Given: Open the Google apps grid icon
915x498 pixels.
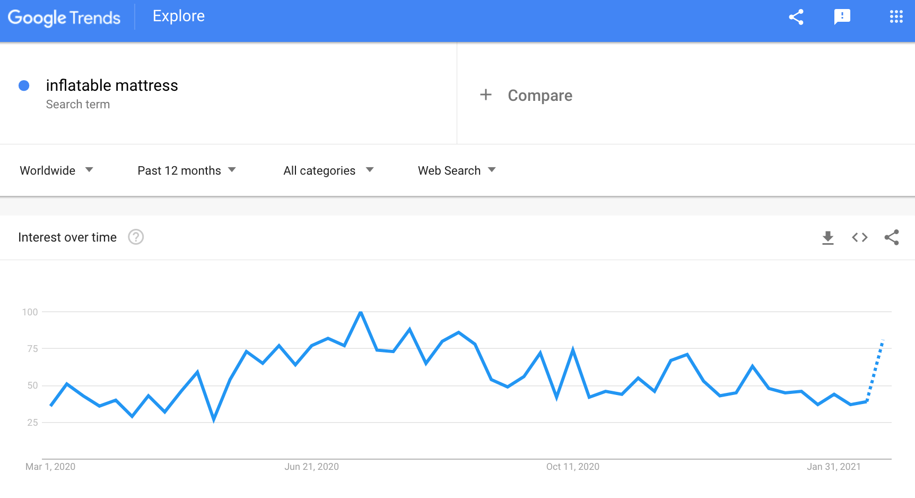Looking at the screenshot, I should click(x=896, y=16).
